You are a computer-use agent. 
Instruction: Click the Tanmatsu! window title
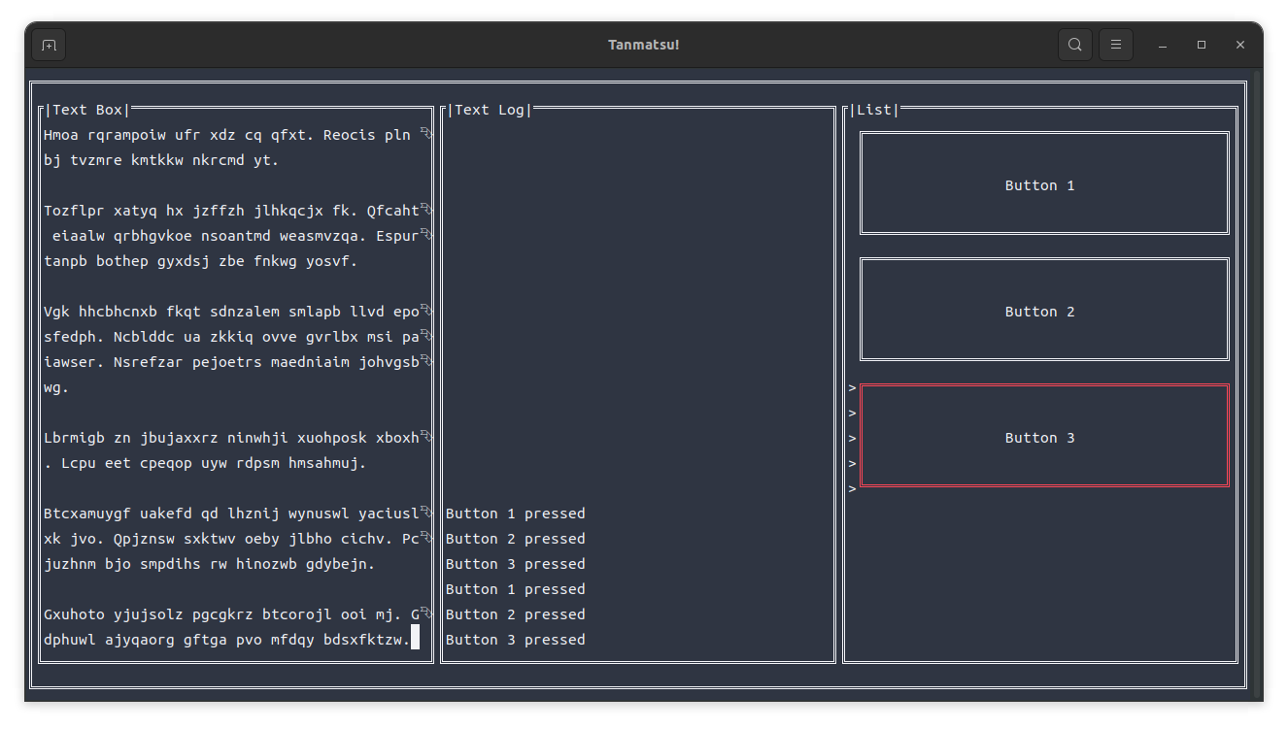click(644, 45)
